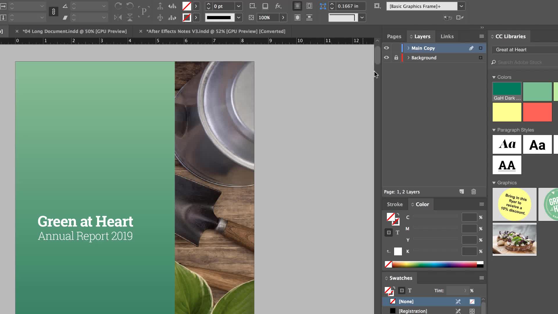The height and width of the screenshot is (314, 558).
Task: Click the clear transformations icon
Action: click(448, 18)
